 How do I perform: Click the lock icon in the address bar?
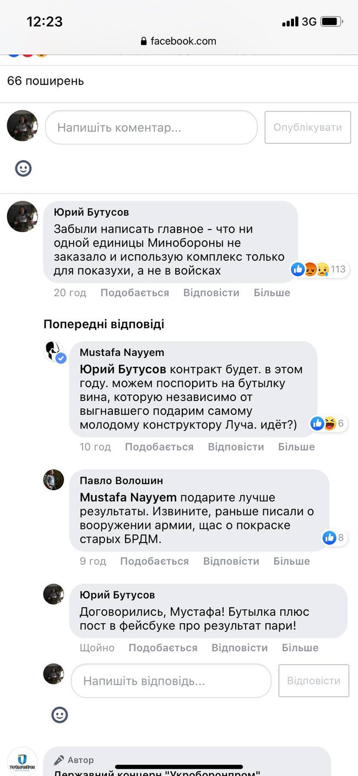[143, 41]
